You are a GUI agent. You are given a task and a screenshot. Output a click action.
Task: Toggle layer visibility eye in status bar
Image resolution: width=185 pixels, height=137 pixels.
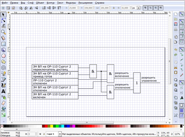40,134
